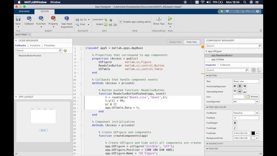The height and width of the screenshot is (156, 277).
Task: Add a callback with the green plus icon
Action: pyautogui.click(x=65, y=51)
